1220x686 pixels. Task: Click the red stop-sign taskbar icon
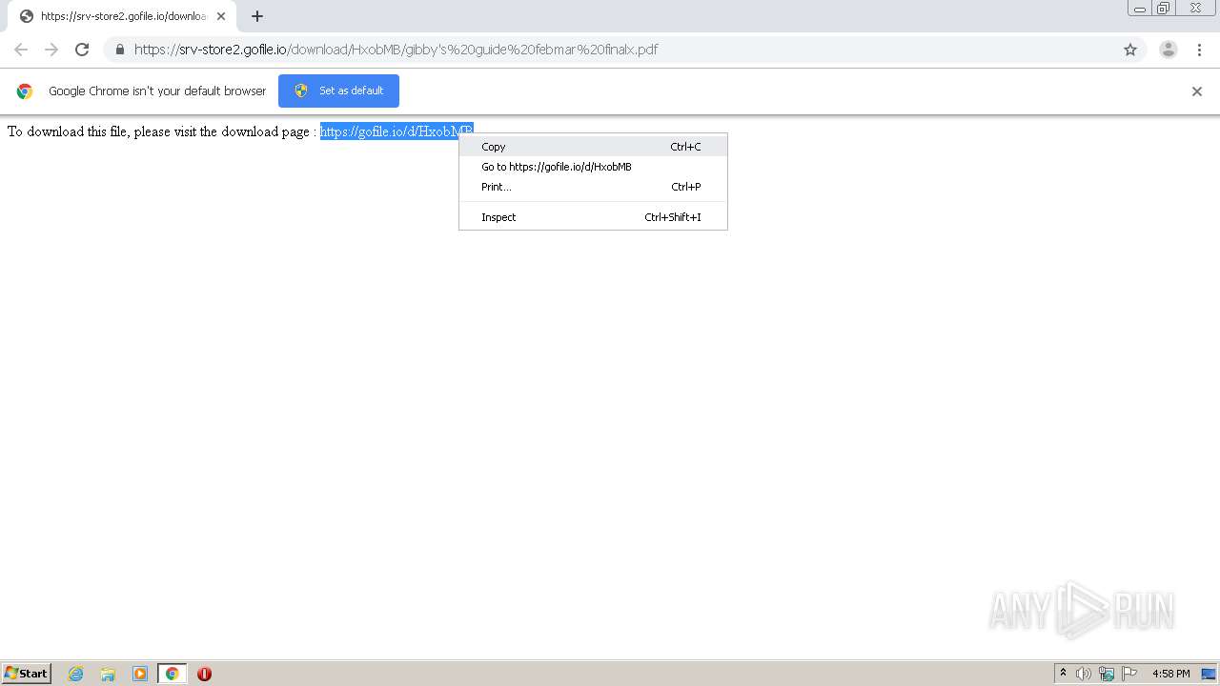pyautogui.click(x=204, y=674)
